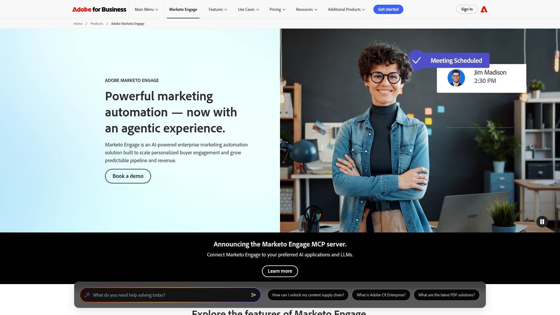This screenshot has width=560, height=315.
Task: Pause the hero video
Action: (542, 222)
